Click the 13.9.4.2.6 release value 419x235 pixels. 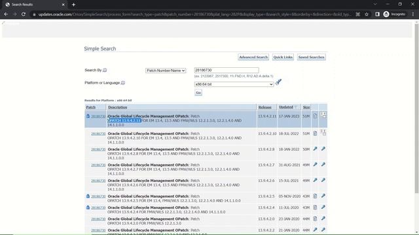pyautogui.click(x=266, y=181)
